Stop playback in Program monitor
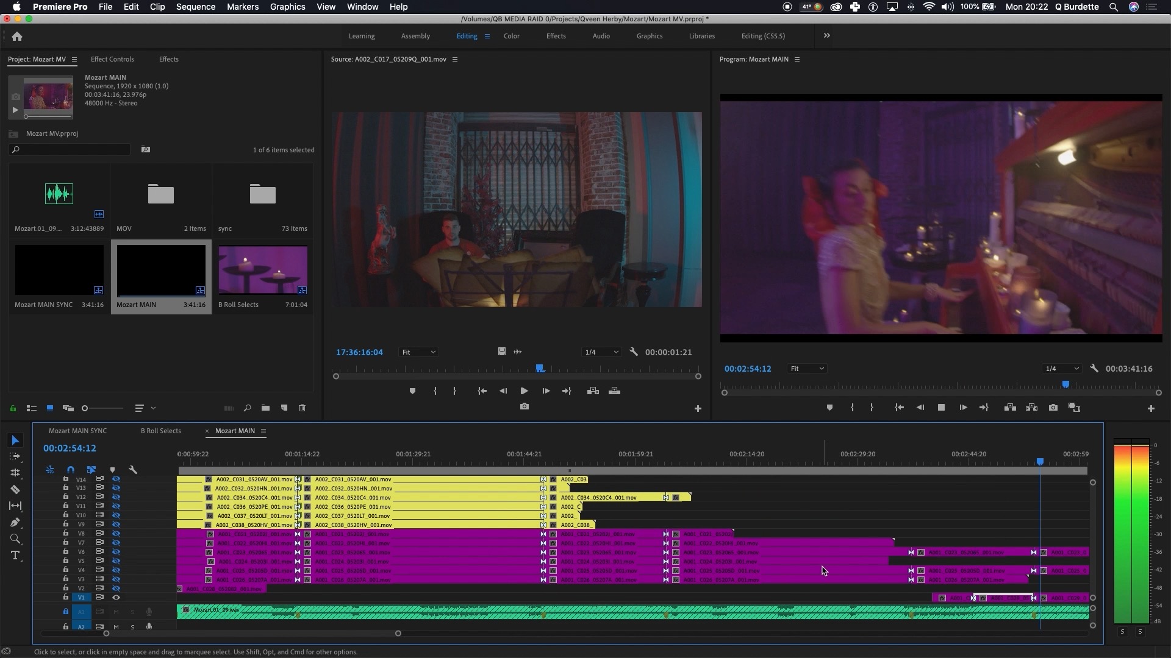Viewport: 1171px width, 658px height. coord(941,408)
